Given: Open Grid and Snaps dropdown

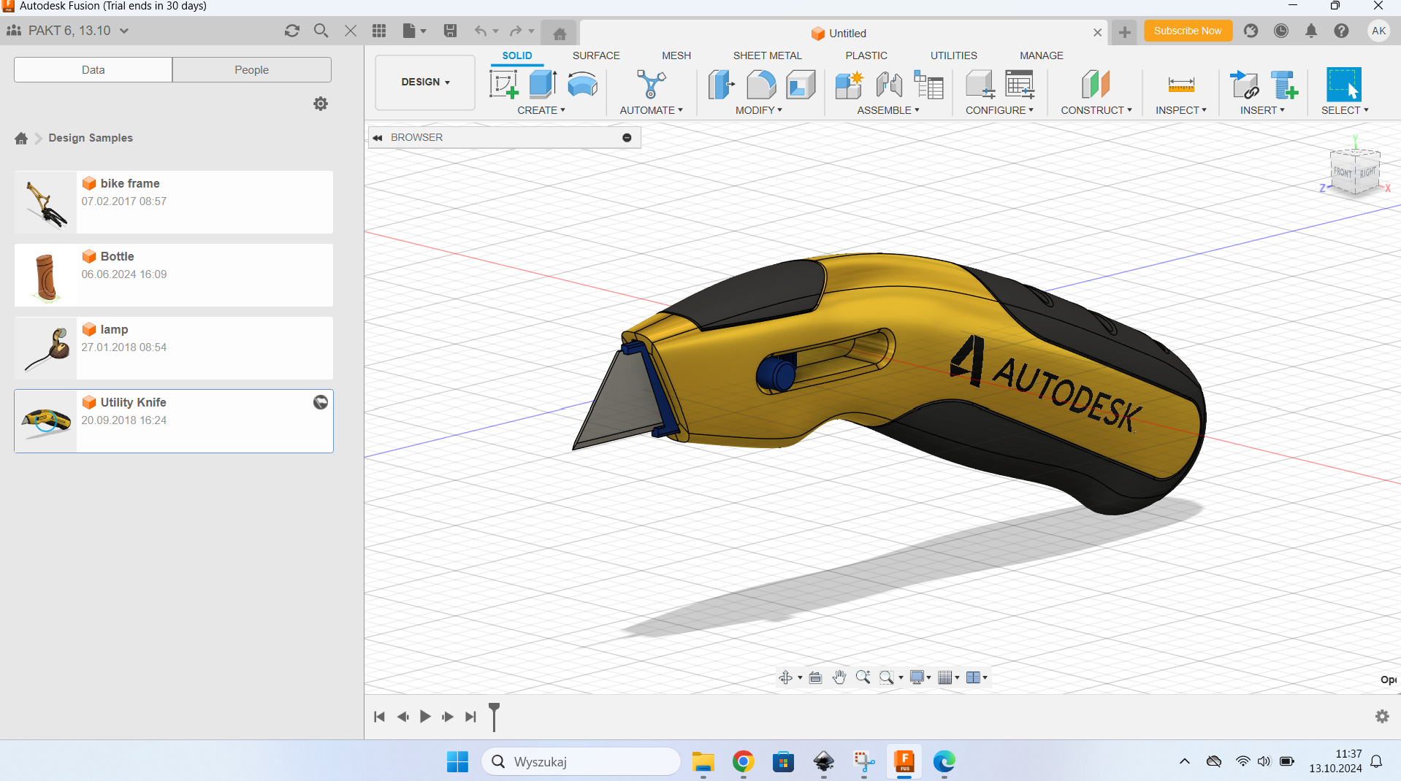Looking at the screenshot, I should (948, 677).
